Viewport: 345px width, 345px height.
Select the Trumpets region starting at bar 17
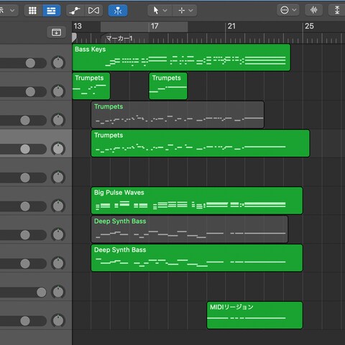click(168, 86)
